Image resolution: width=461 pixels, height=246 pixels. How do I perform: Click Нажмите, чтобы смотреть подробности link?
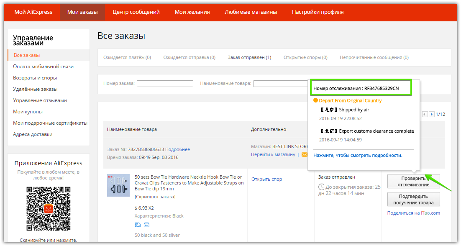[358, 155]
